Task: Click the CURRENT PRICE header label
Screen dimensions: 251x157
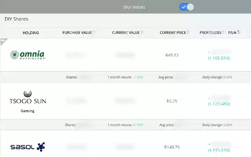Action: click(173, 33)
